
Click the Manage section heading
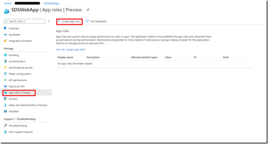(9, 48)
